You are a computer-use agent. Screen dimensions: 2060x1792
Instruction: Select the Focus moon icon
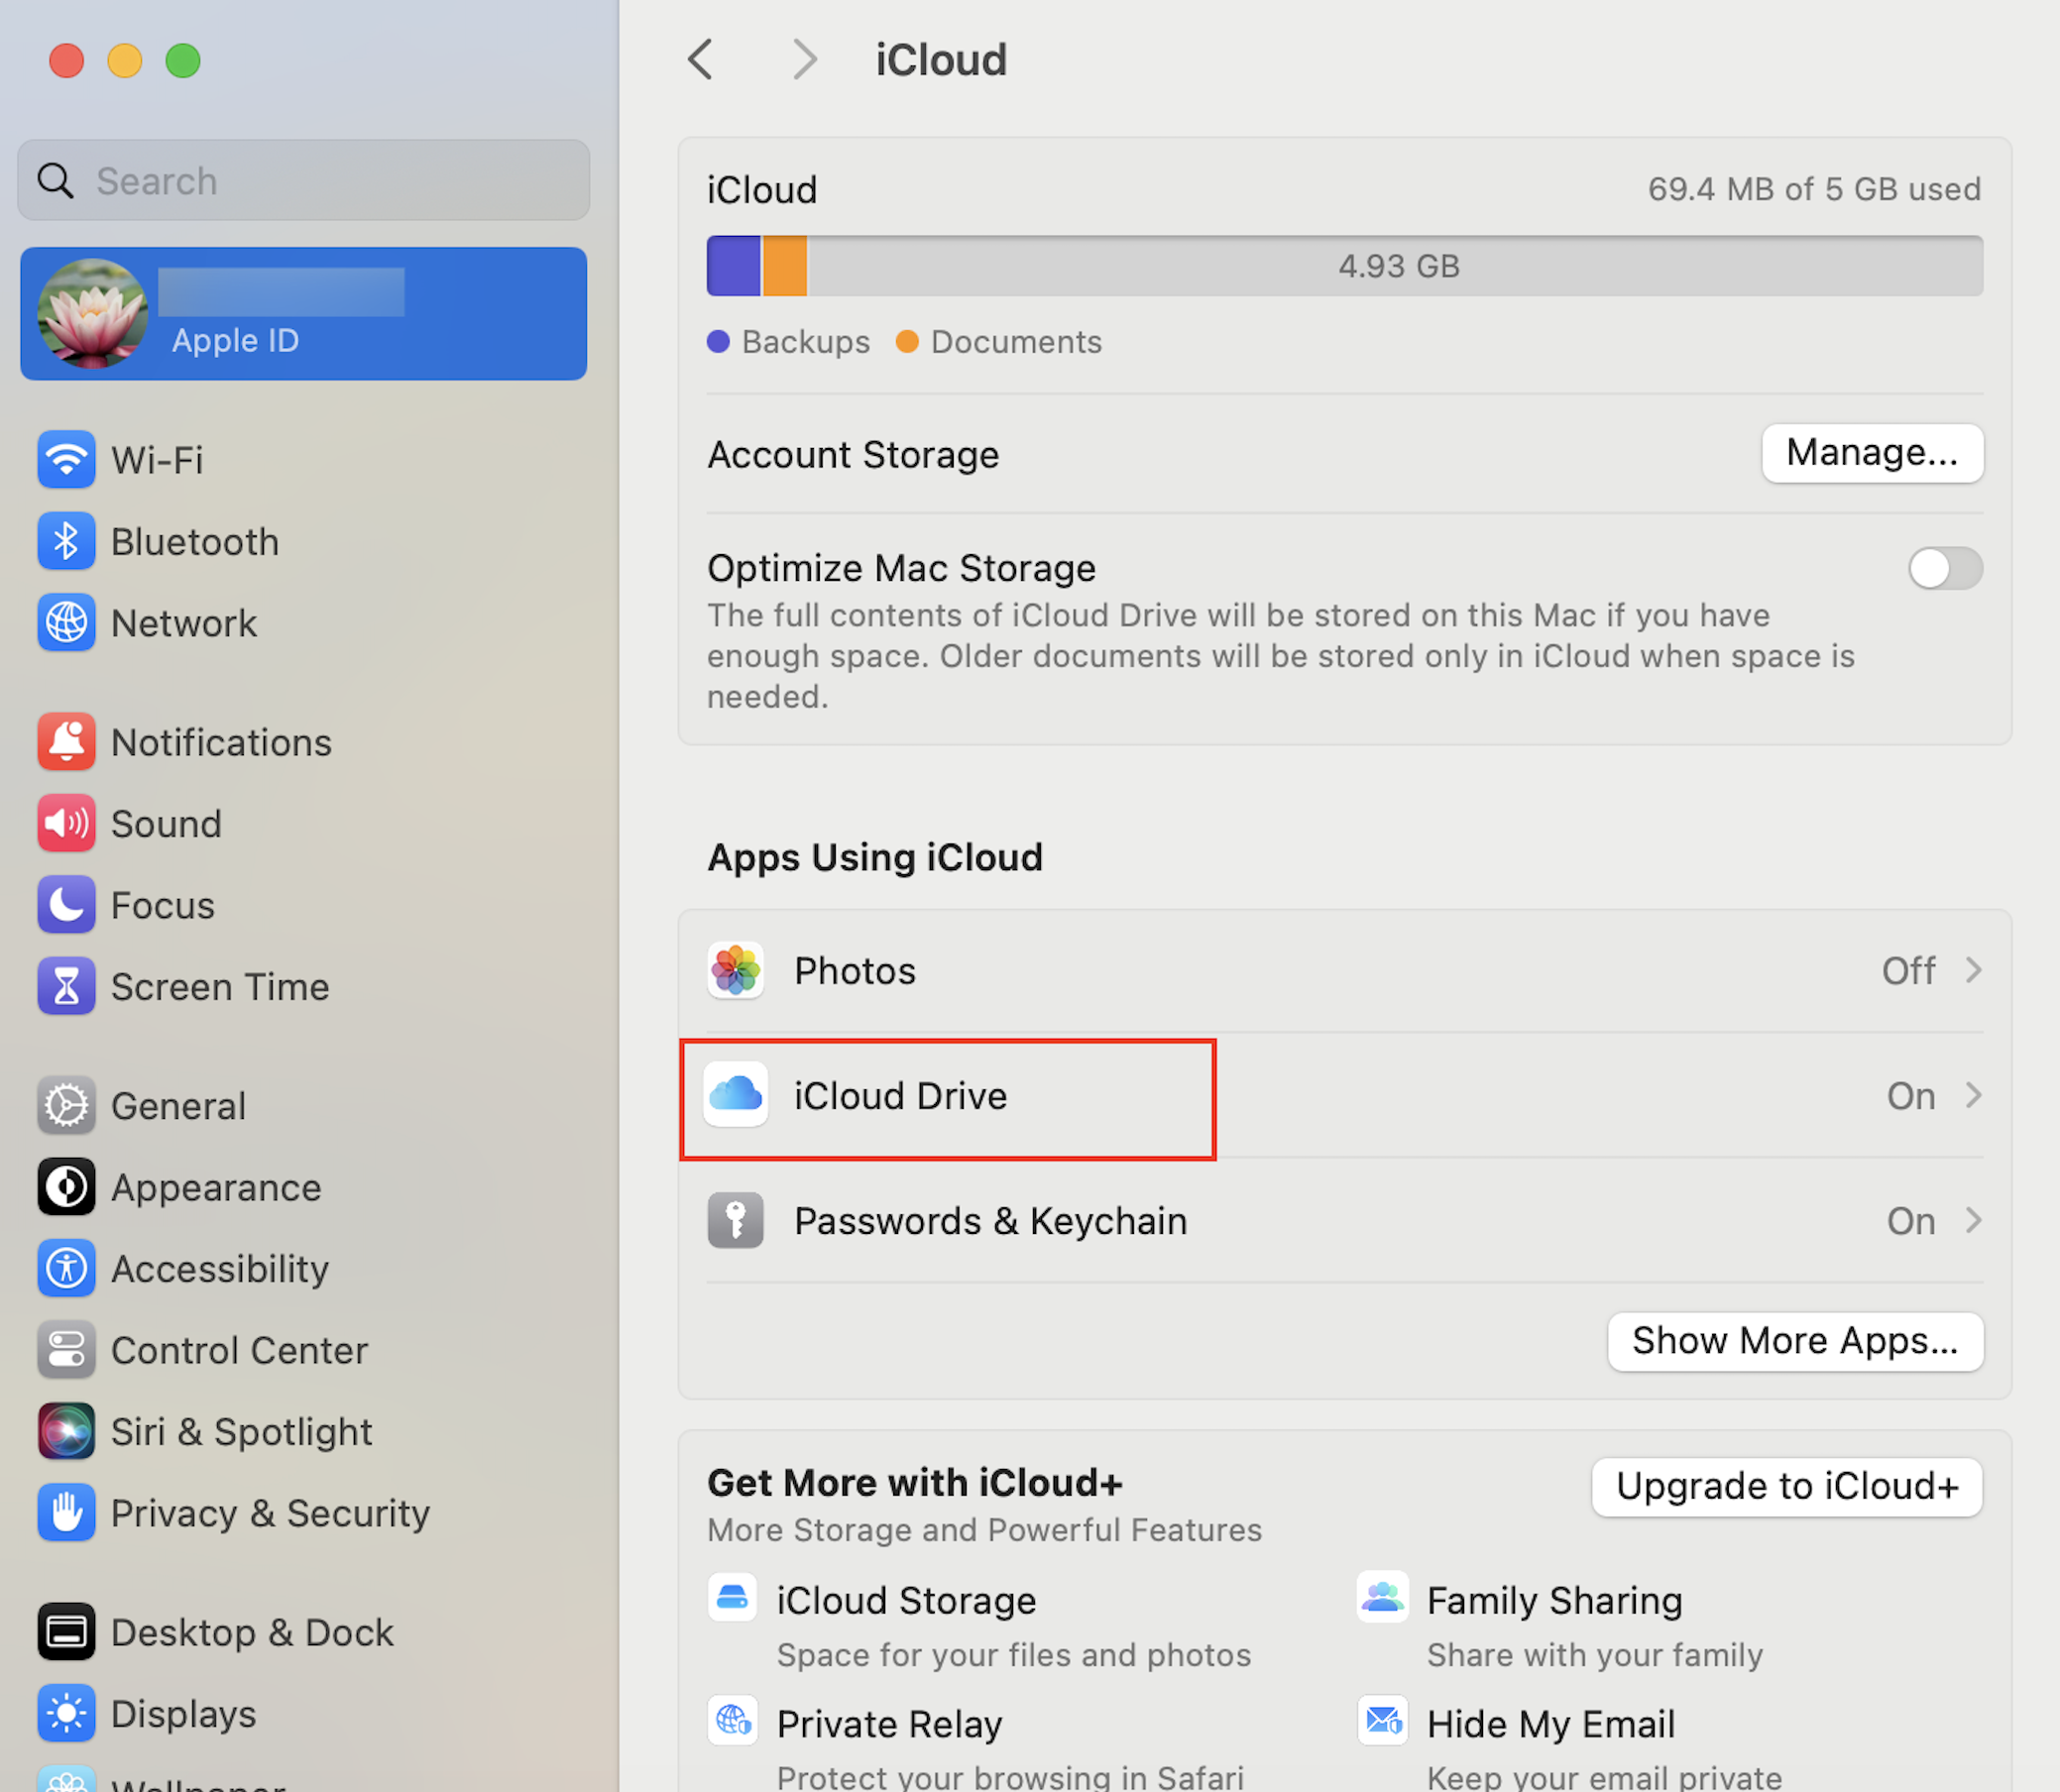click(x=66, y=905)
